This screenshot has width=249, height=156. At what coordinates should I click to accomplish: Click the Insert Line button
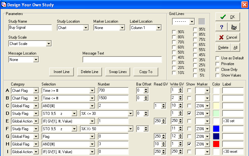(x=62, y=72)
